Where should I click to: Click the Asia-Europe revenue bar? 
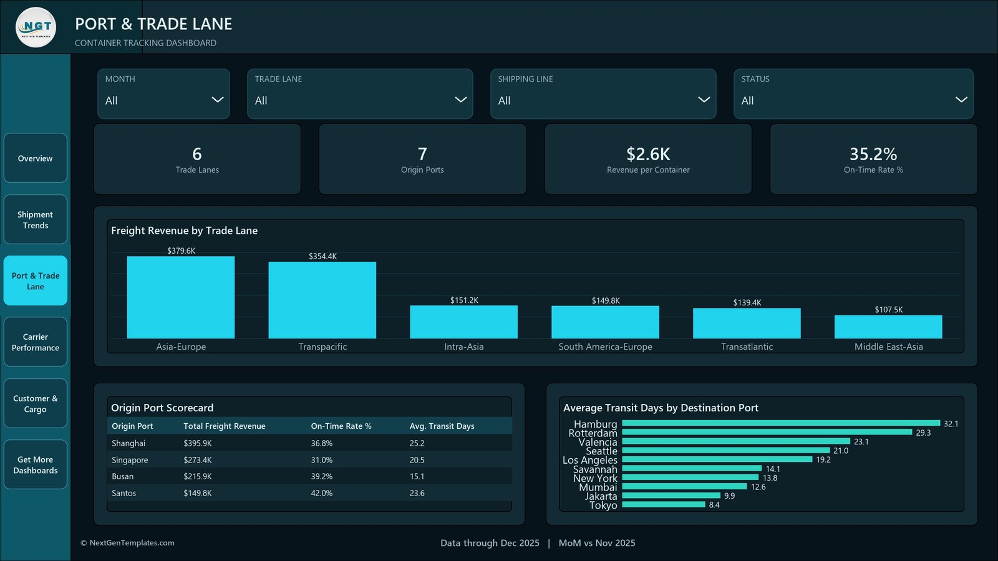[181, 297]
